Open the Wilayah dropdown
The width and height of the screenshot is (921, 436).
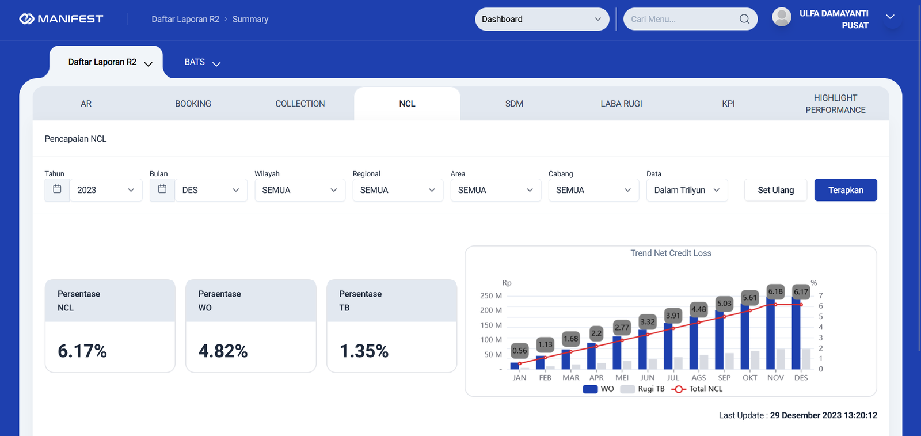(x=299, y=190)
